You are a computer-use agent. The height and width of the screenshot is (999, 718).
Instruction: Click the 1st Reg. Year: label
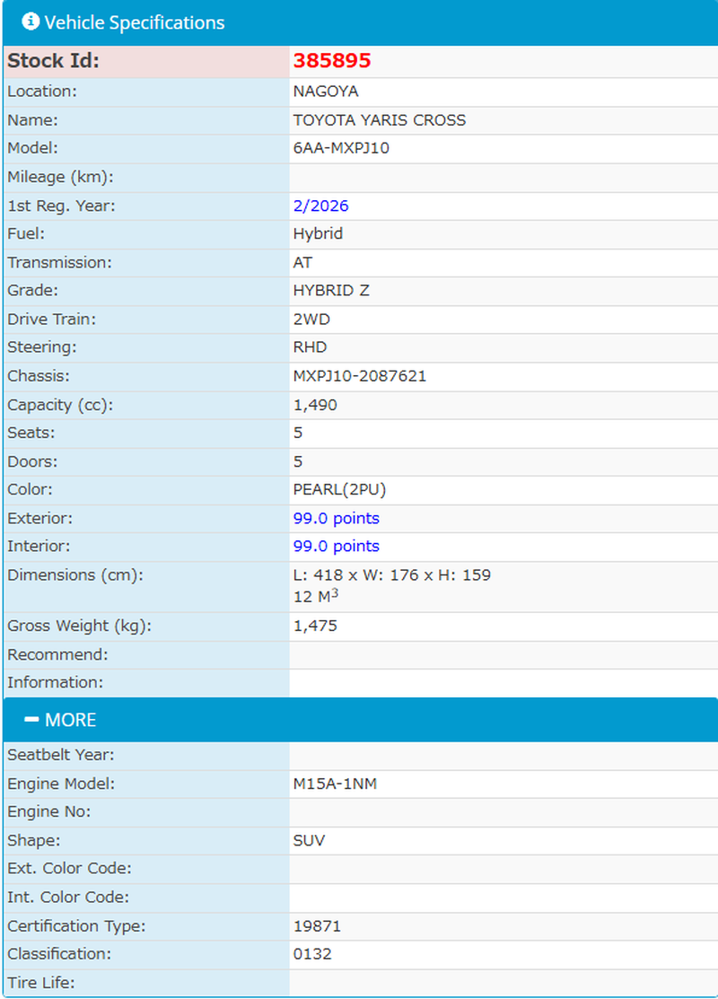pyautogui.click(x=61, y=206)
